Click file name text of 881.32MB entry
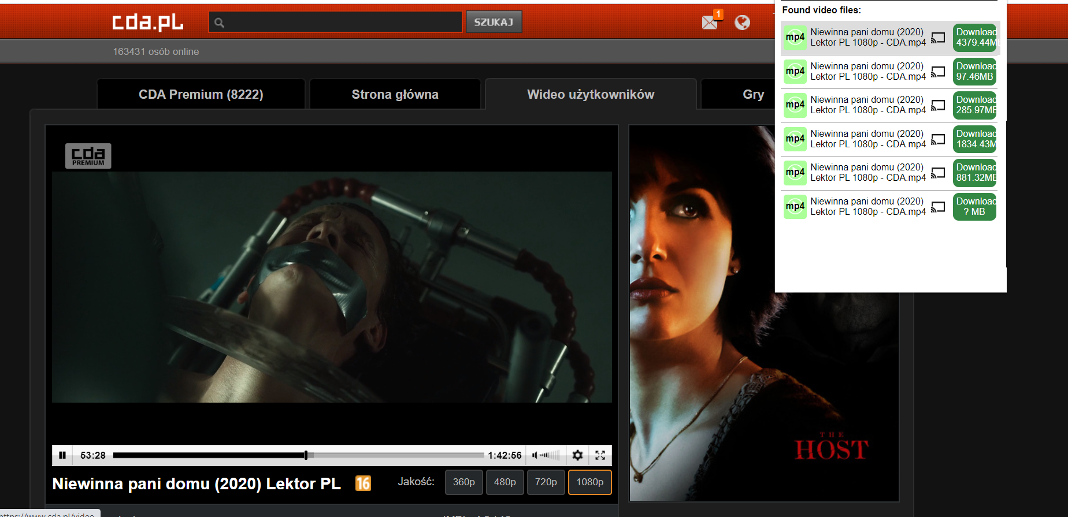The image size is (1068, 517). [x=868, y=172]
